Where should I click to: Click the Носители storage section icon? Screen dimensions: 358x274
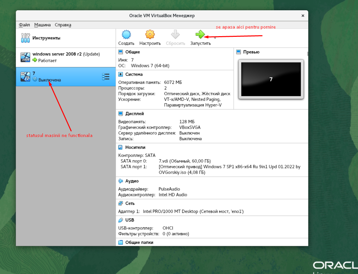pyautogui.click(x=121, y=147)
